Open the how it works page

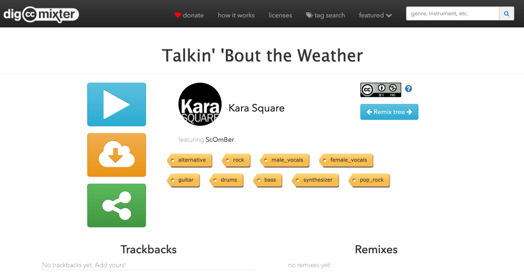(236, 15)
